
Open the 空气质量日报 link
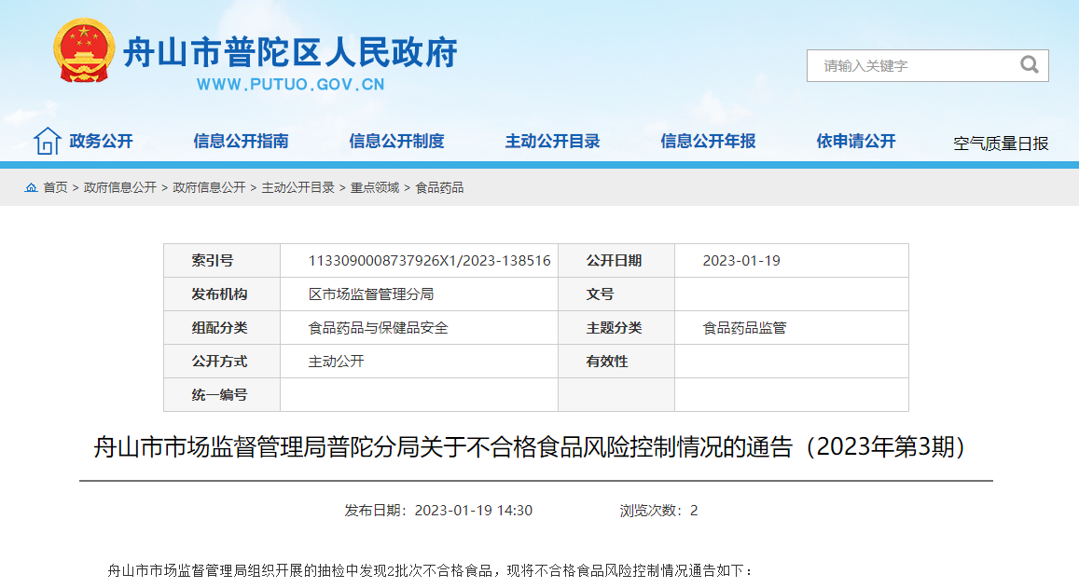1001,144
